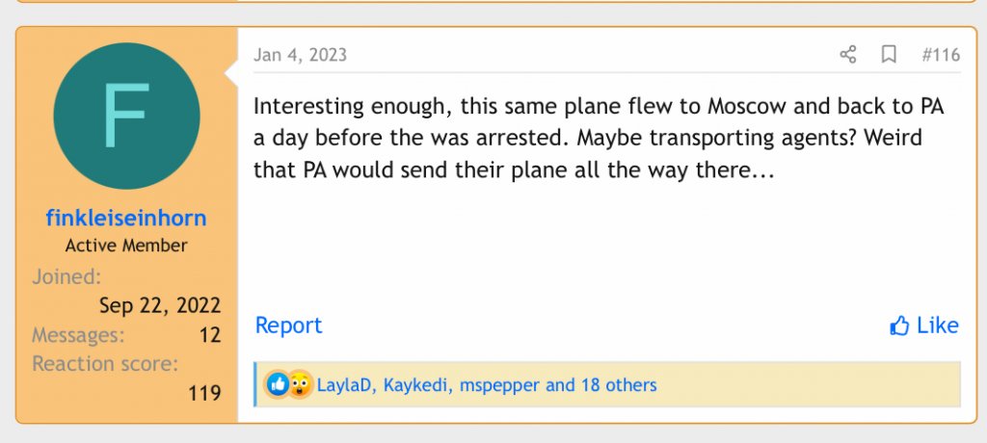Open LaylaD's name in the reactions bar
The height and width of the screenshot is (443, 987).
click(x=346, y=385)
